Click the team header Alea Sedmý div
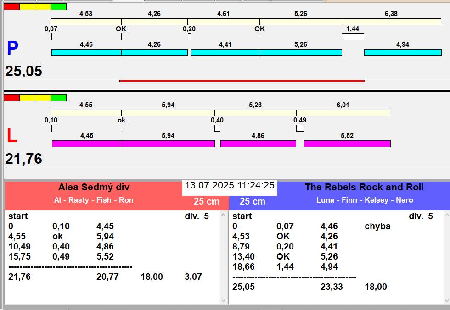The image size is (450, 310). click(94, 187)
